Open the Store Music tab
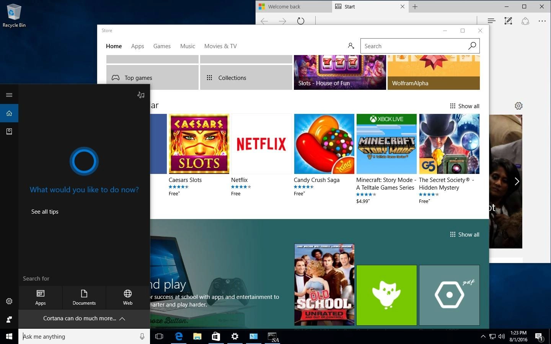551x344 pixels. click(187, 46)
